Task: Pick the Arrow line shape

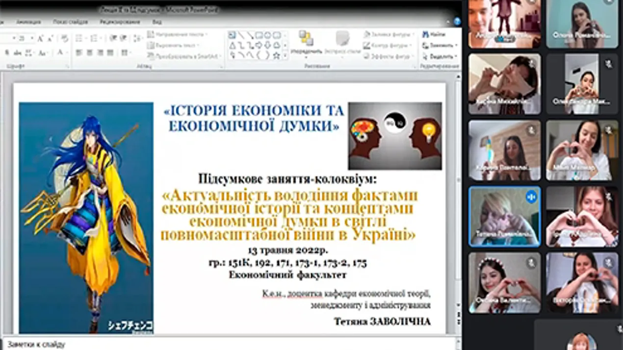Action: (x=250, y=35)
